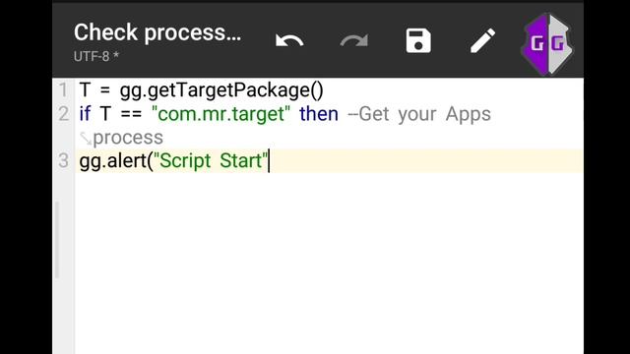Place cursor on line 1 gg.getTargetPackage()
This screenshot has width=630, height=354.
(x=221, y=89)
